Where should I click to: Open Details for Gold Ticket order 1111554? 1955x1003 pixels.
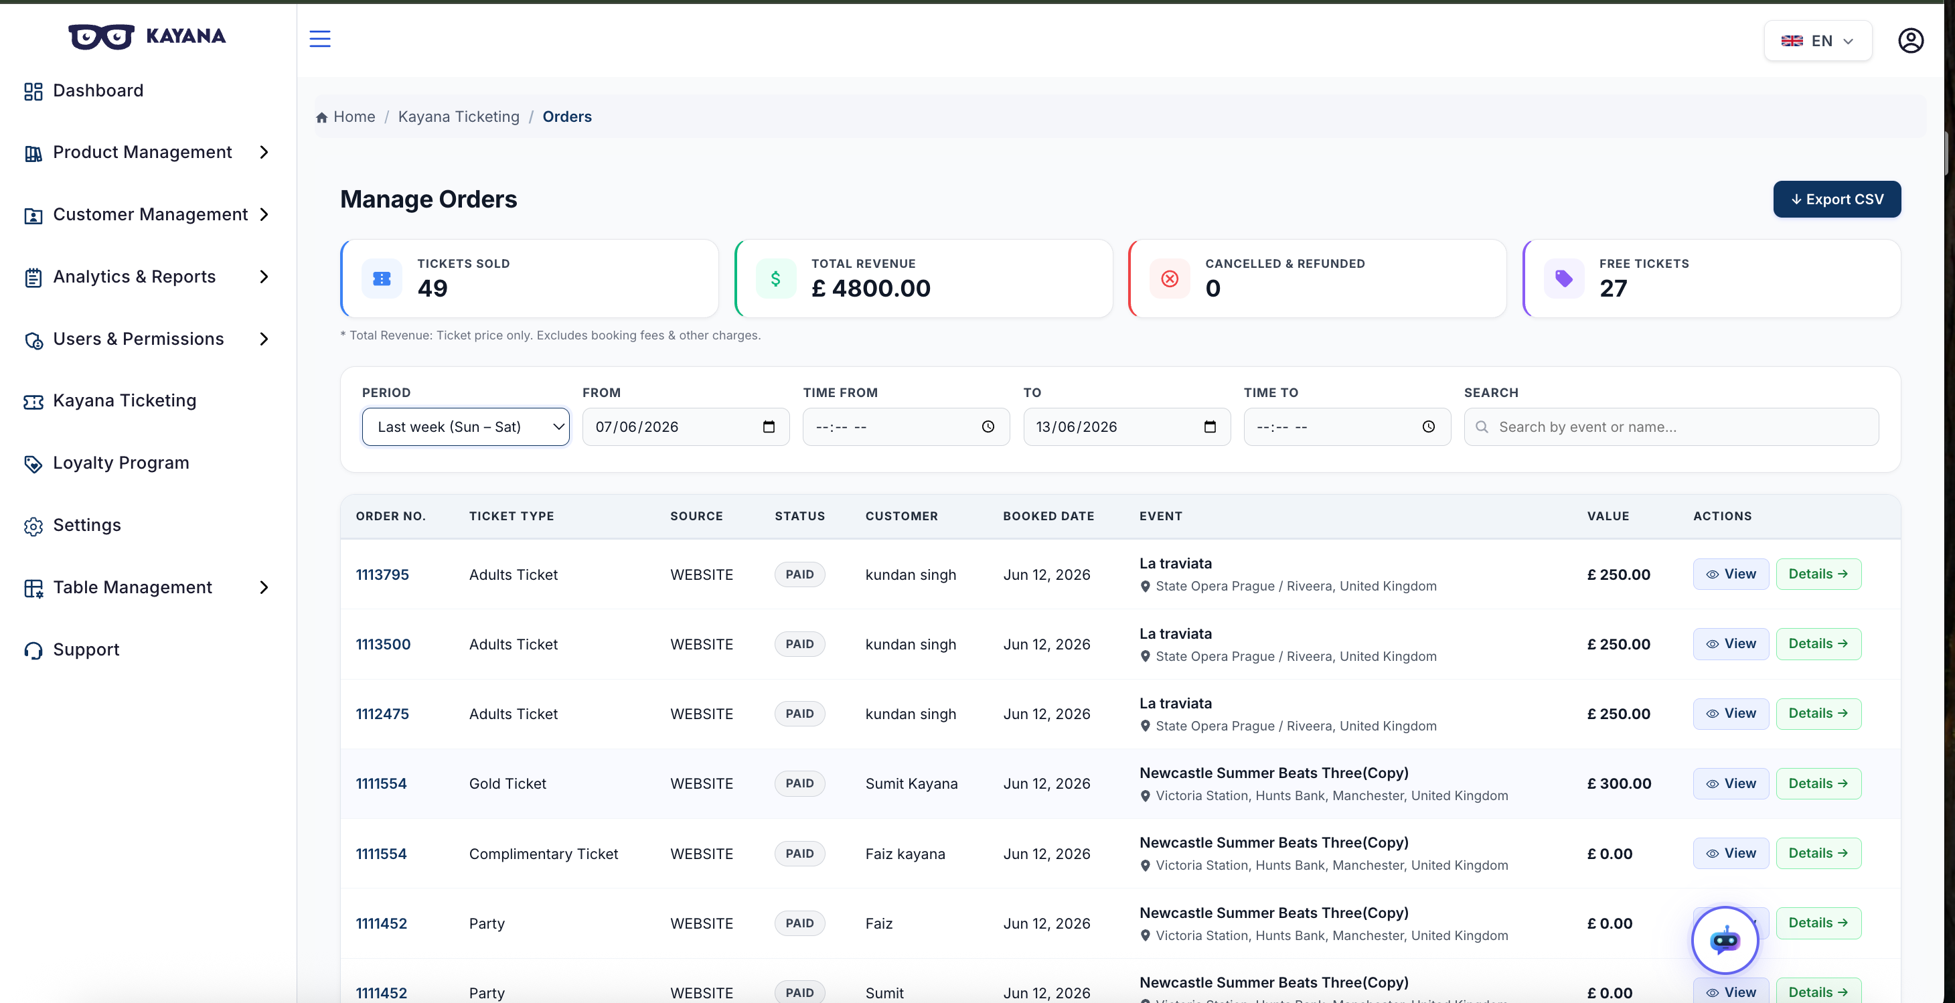click(1818, 783)
